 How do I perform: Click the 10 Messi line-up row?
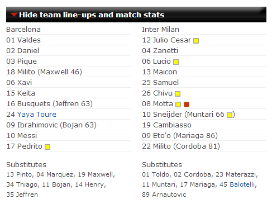pos(68,136)
